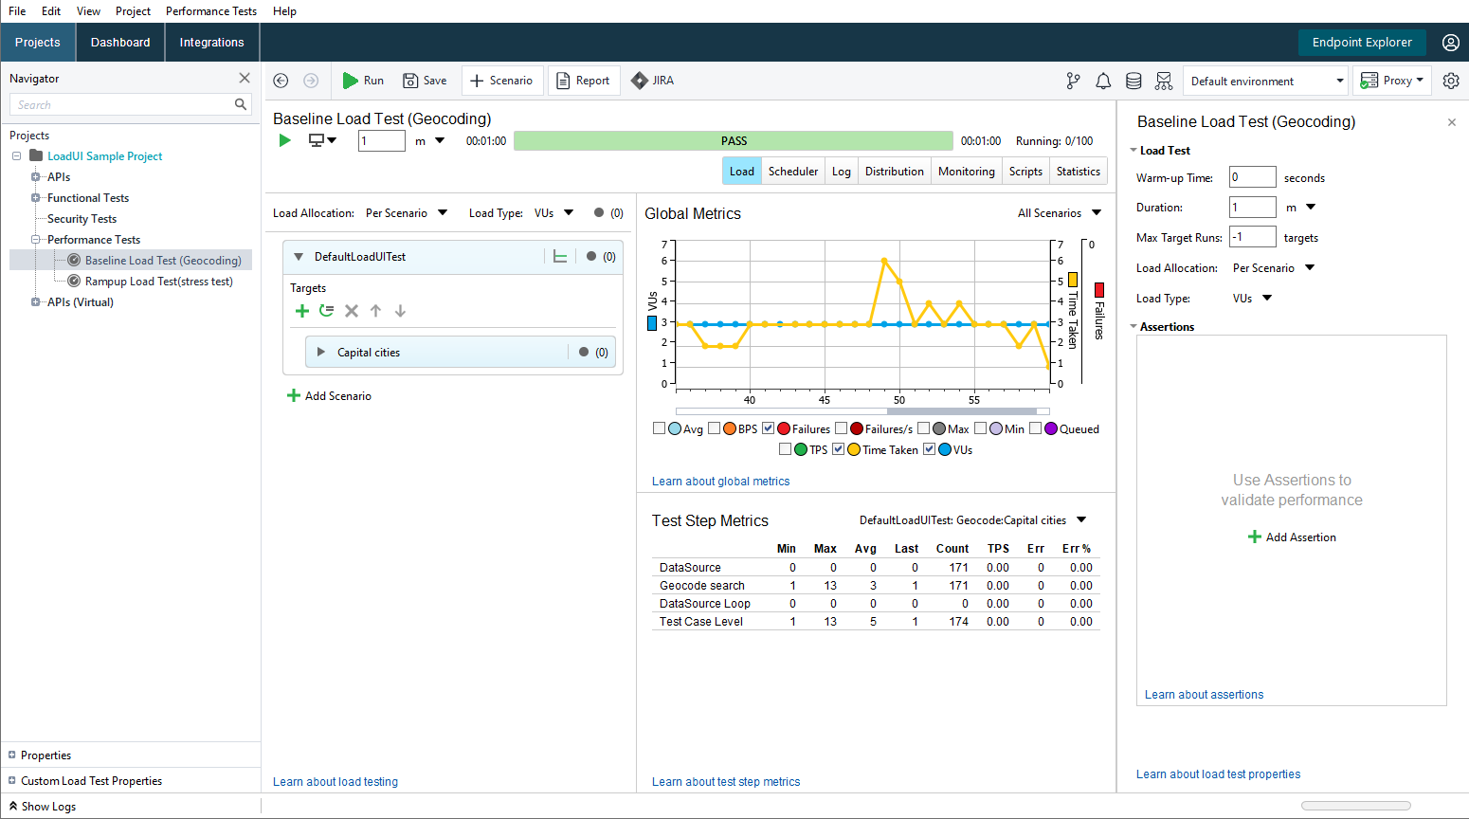Open the Default environment dropdown
Screen dimensions: 1469x819
pyautogui.click(x=1265, y=82)
